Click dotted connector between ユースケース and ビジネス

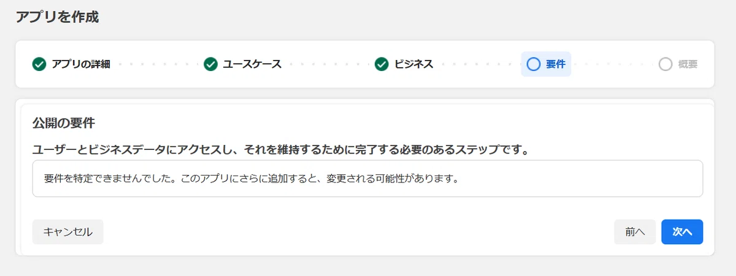328,64
